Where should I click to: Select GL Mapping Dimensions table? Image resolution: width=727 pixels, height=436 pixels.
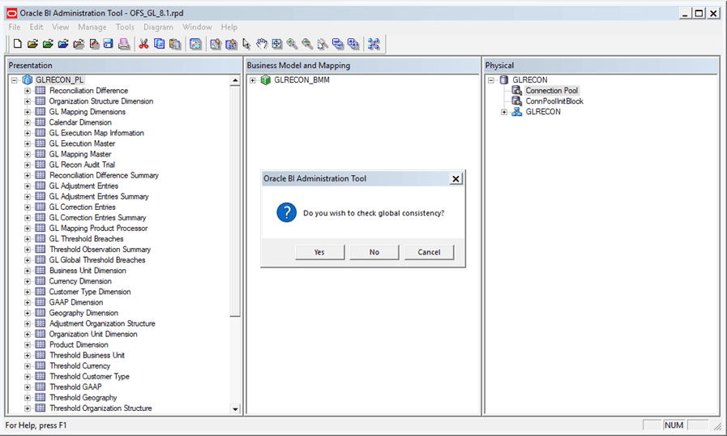[88, 112]
